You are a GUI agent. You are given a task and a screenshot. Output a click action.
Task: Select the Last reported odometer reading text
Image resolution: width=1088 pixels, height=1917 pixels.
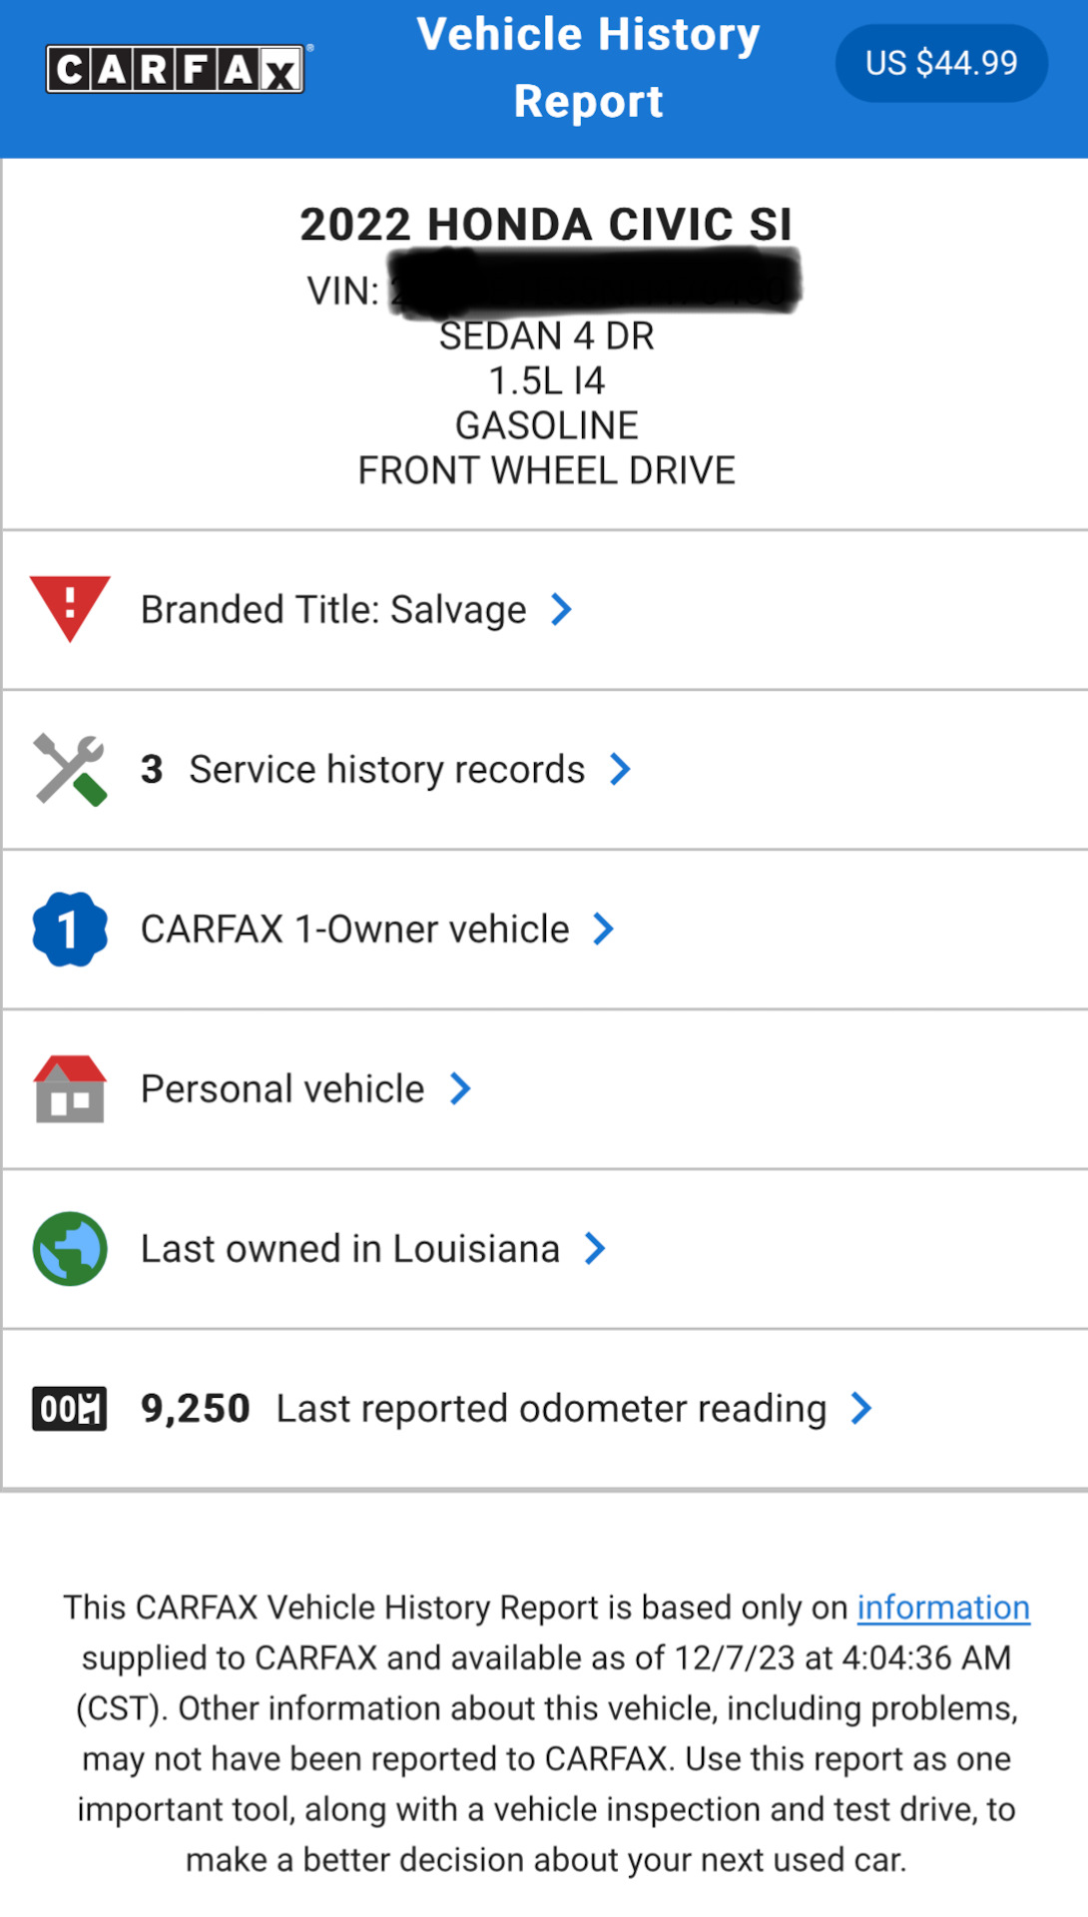[551, 1408]
